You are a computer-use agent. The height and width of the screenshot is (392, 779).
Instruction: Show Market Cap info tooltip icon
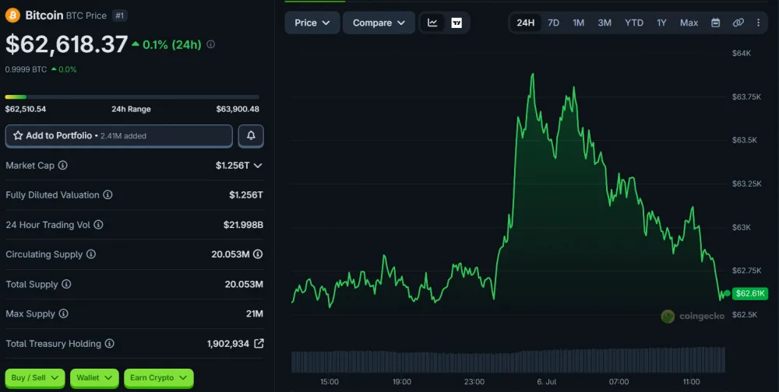point(62,165)
